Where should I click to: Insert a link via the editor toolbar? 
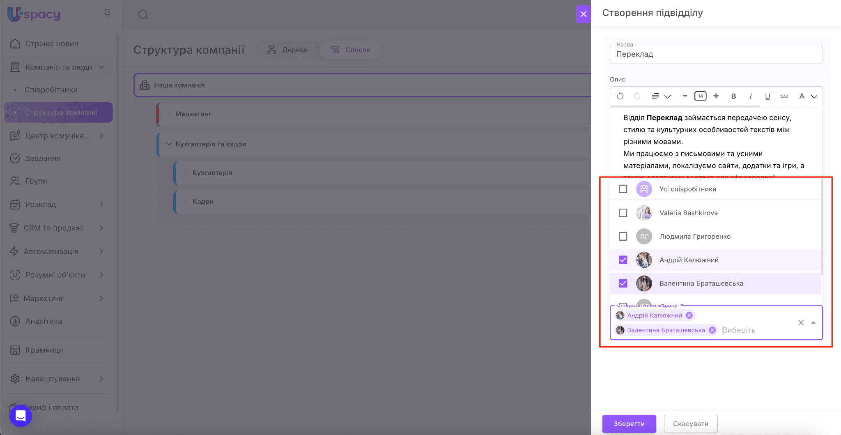coord(784,96)
